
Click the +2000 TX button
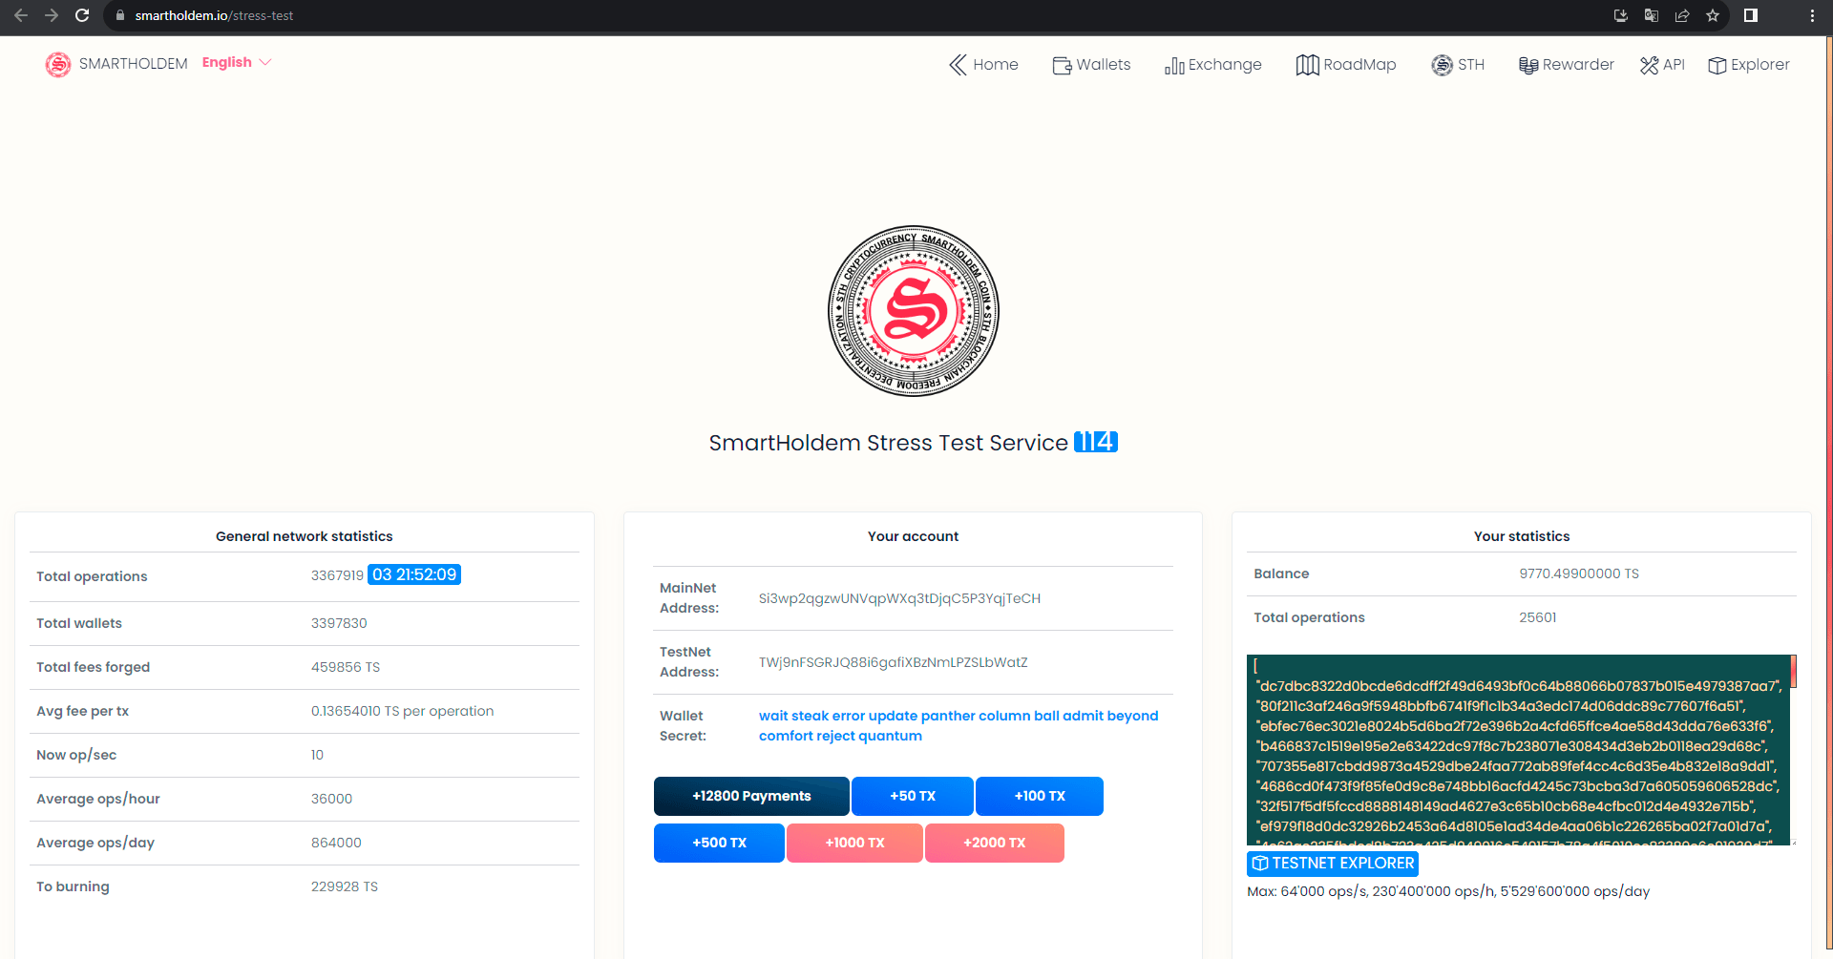[995, 843]
